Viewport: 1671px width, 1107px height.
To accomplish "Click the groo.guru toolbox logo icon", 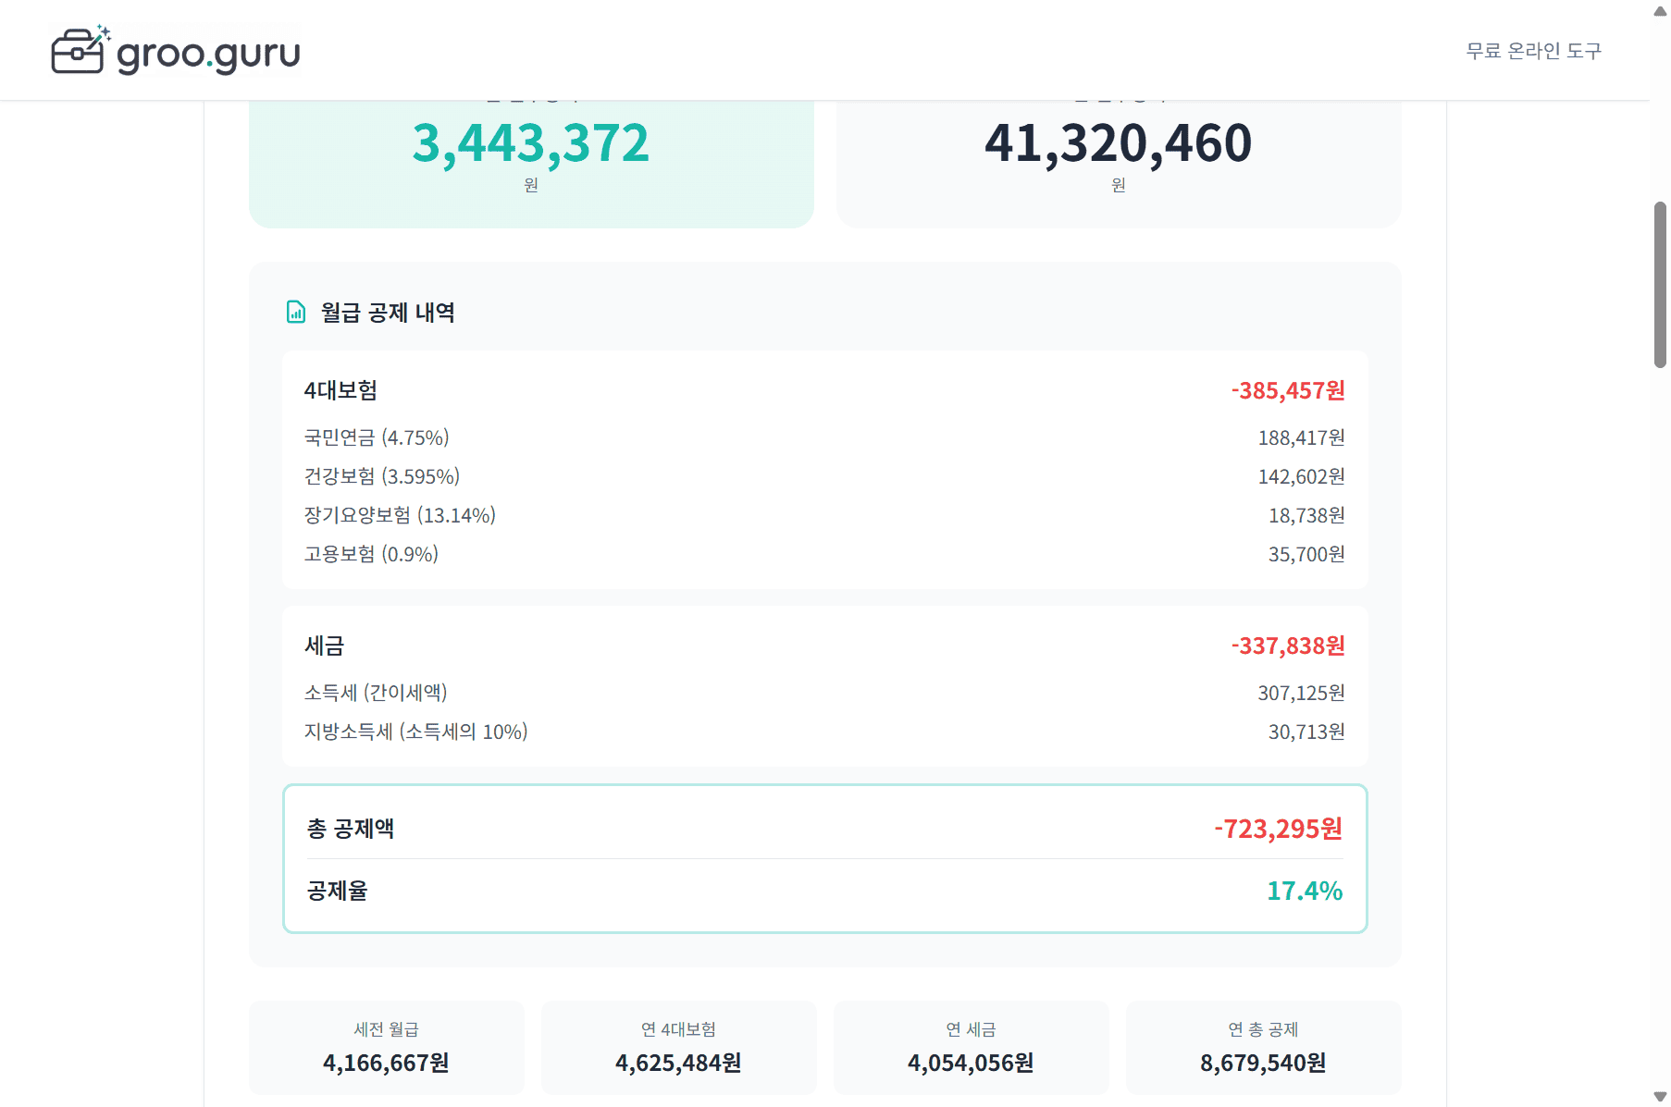I will [80, 50].
